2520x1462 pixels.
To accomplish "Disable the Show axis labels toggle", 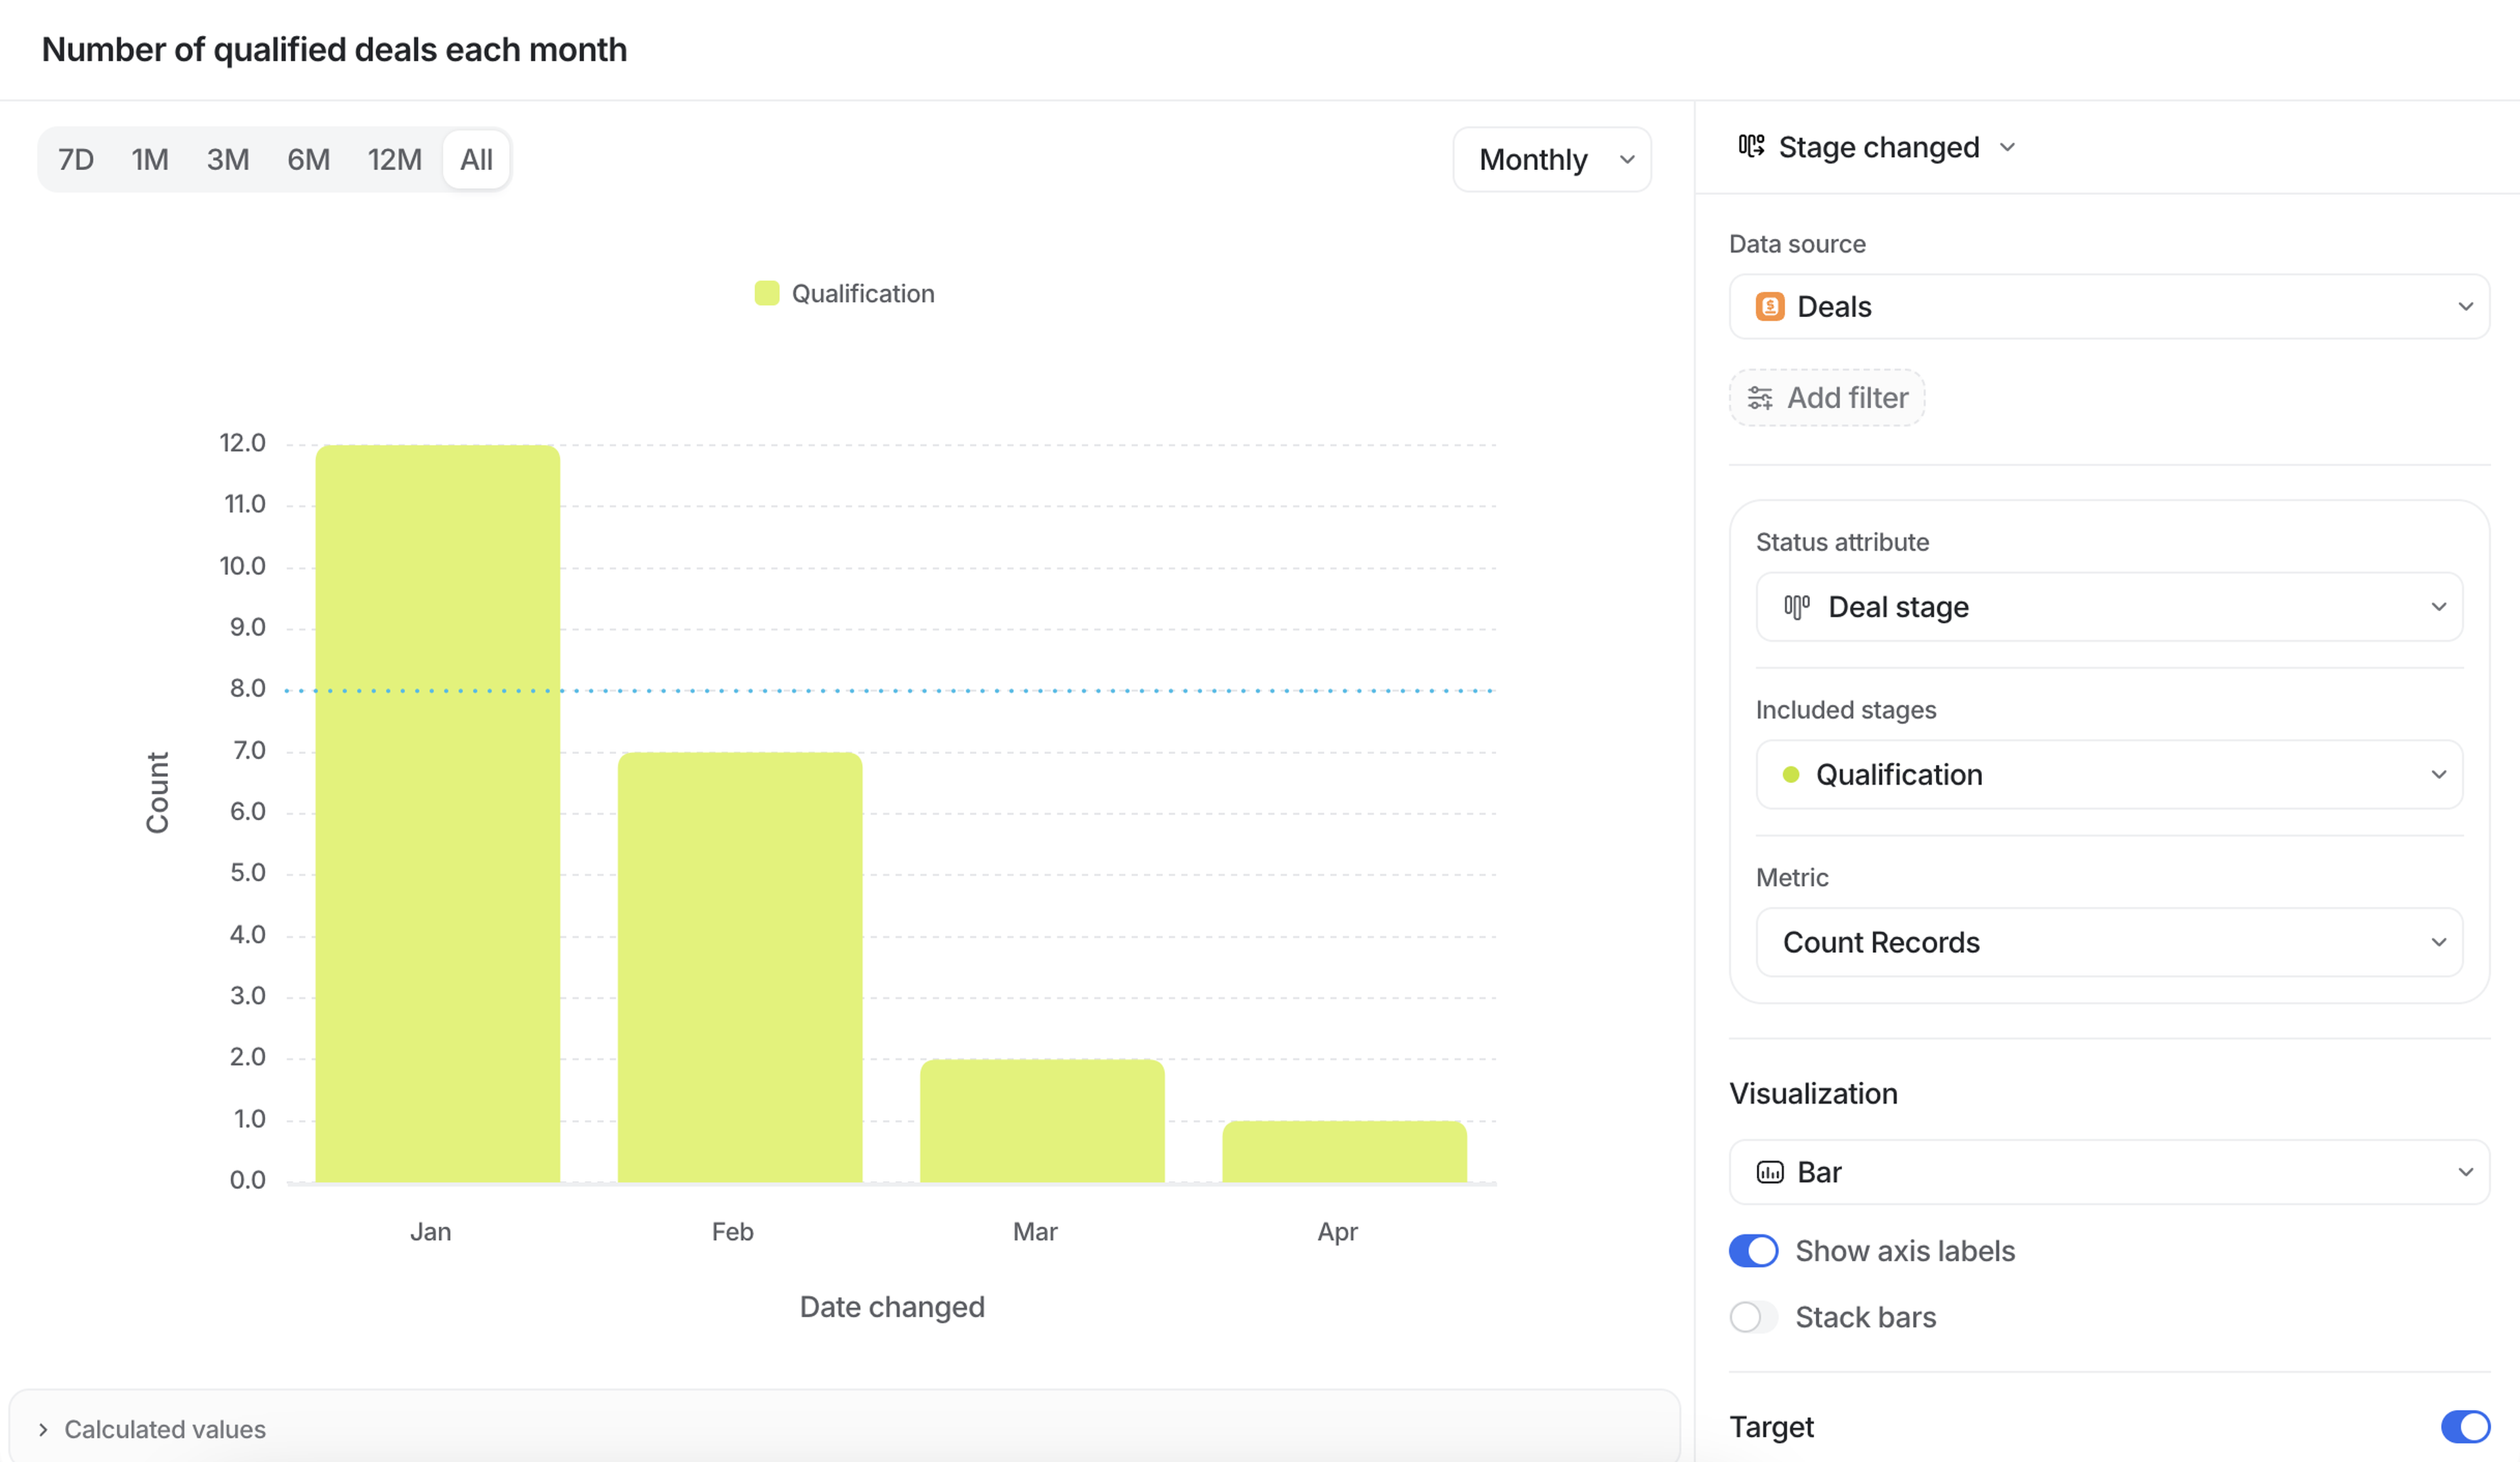I will tap(1753, 1251).
